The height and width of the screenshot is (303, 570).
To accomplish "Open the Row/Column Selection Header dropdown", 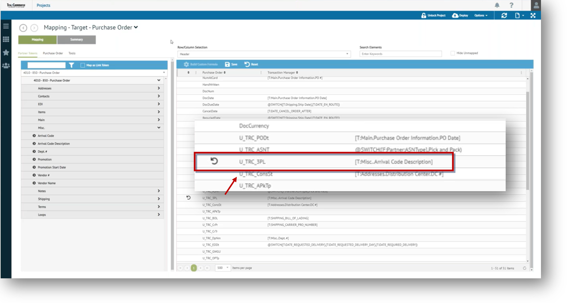I will [264, 54].
